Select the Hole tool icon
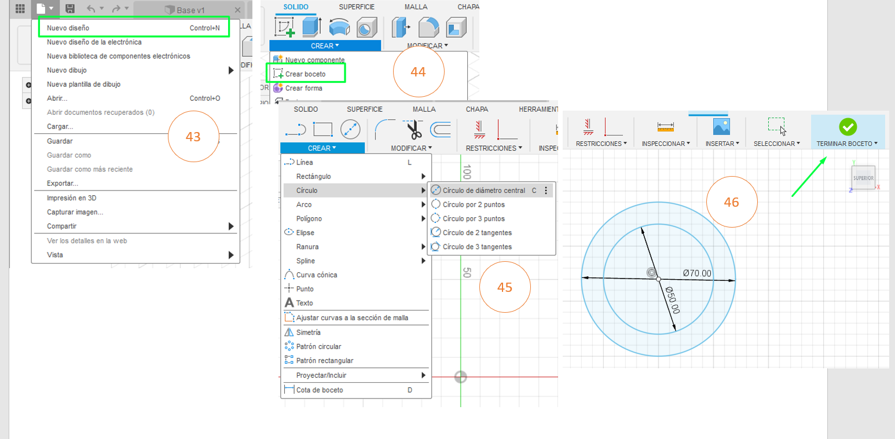 coord(366,27)
